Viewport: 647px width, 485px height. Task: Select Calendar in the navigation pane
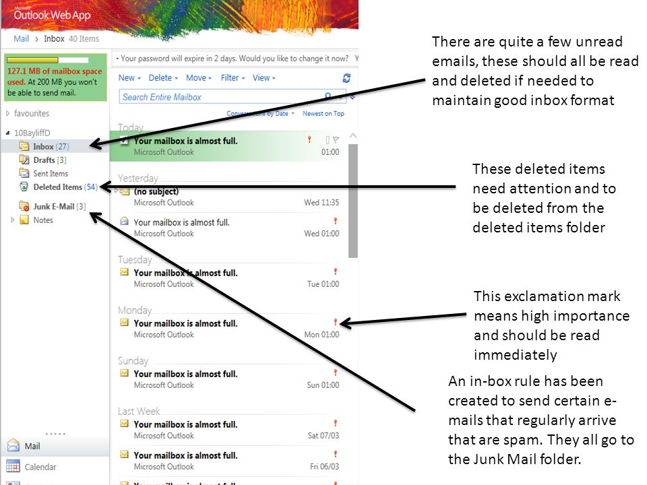55,467
